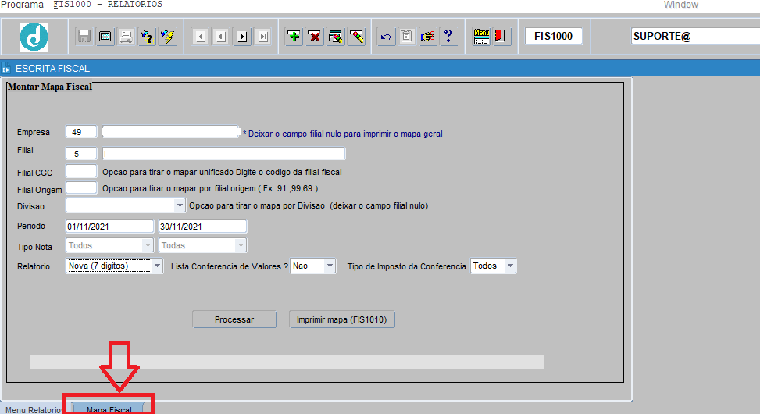Switch to the Mapa Fiscal tab
760x414 pixels.
click(x=109, y=409)
